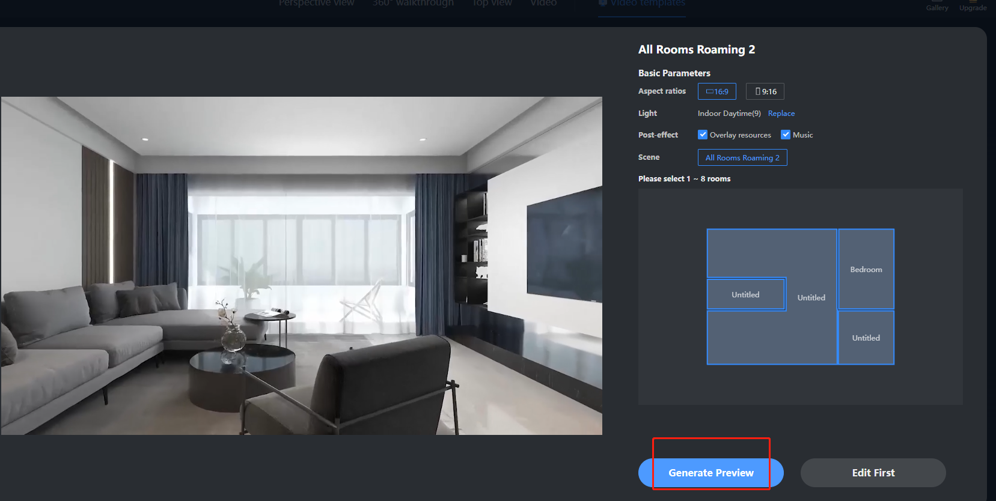996x501 pixels.
Task: Click the Upgrade icon at top right
Action: tap(973, 5)
